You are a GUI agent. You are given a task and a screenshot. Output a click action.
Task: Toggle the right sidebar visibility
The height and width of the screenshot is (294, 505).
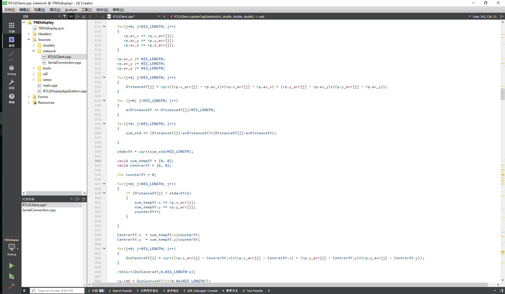(501, 291)
